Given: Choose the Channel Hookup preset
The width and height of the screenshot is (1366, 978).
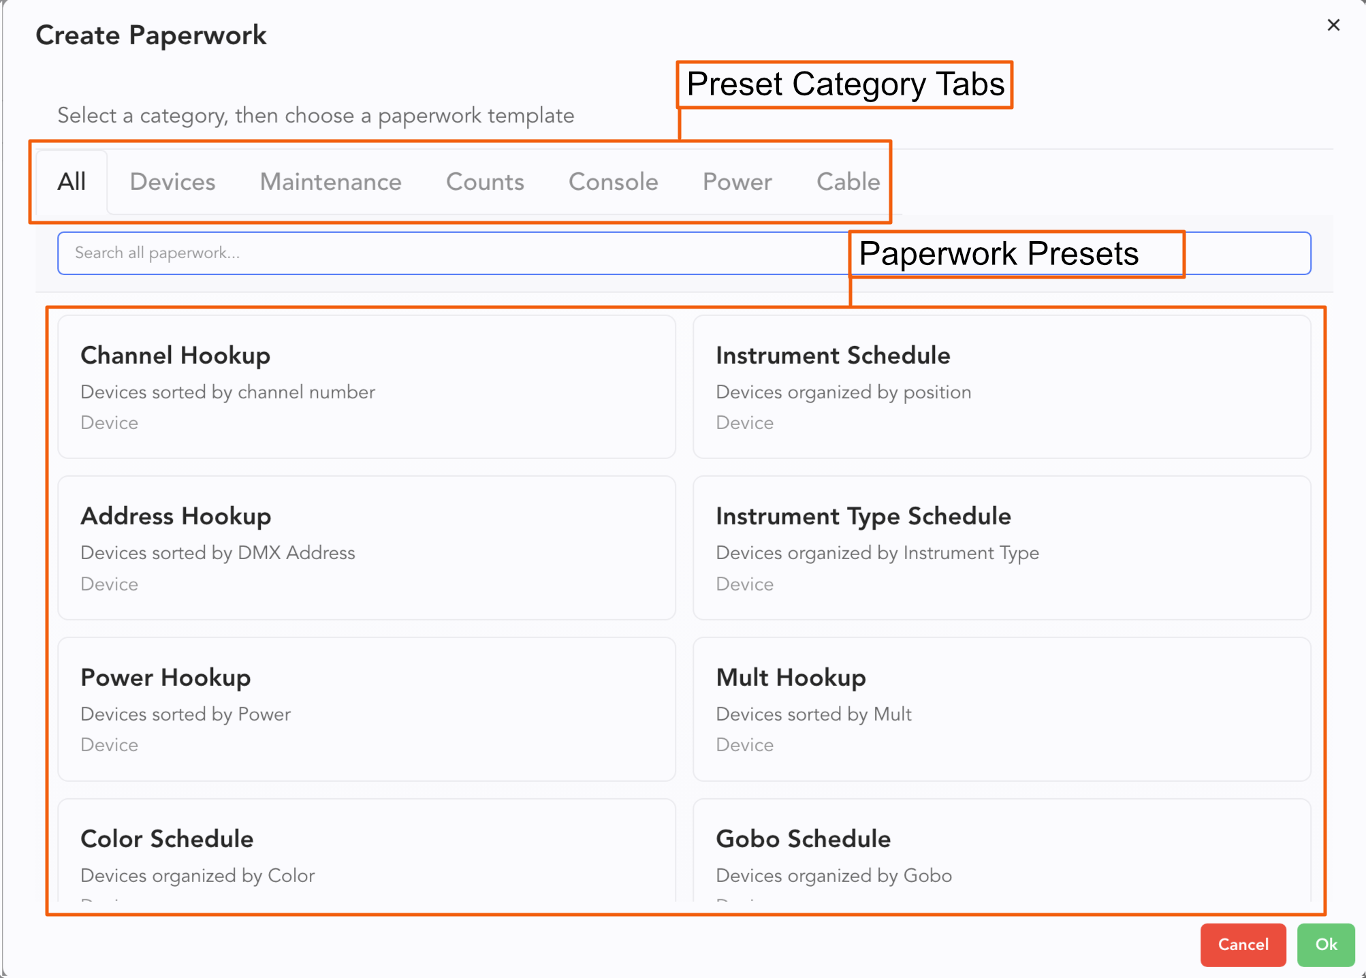Looking at the screenshot, I should click(x=366, y=386).
